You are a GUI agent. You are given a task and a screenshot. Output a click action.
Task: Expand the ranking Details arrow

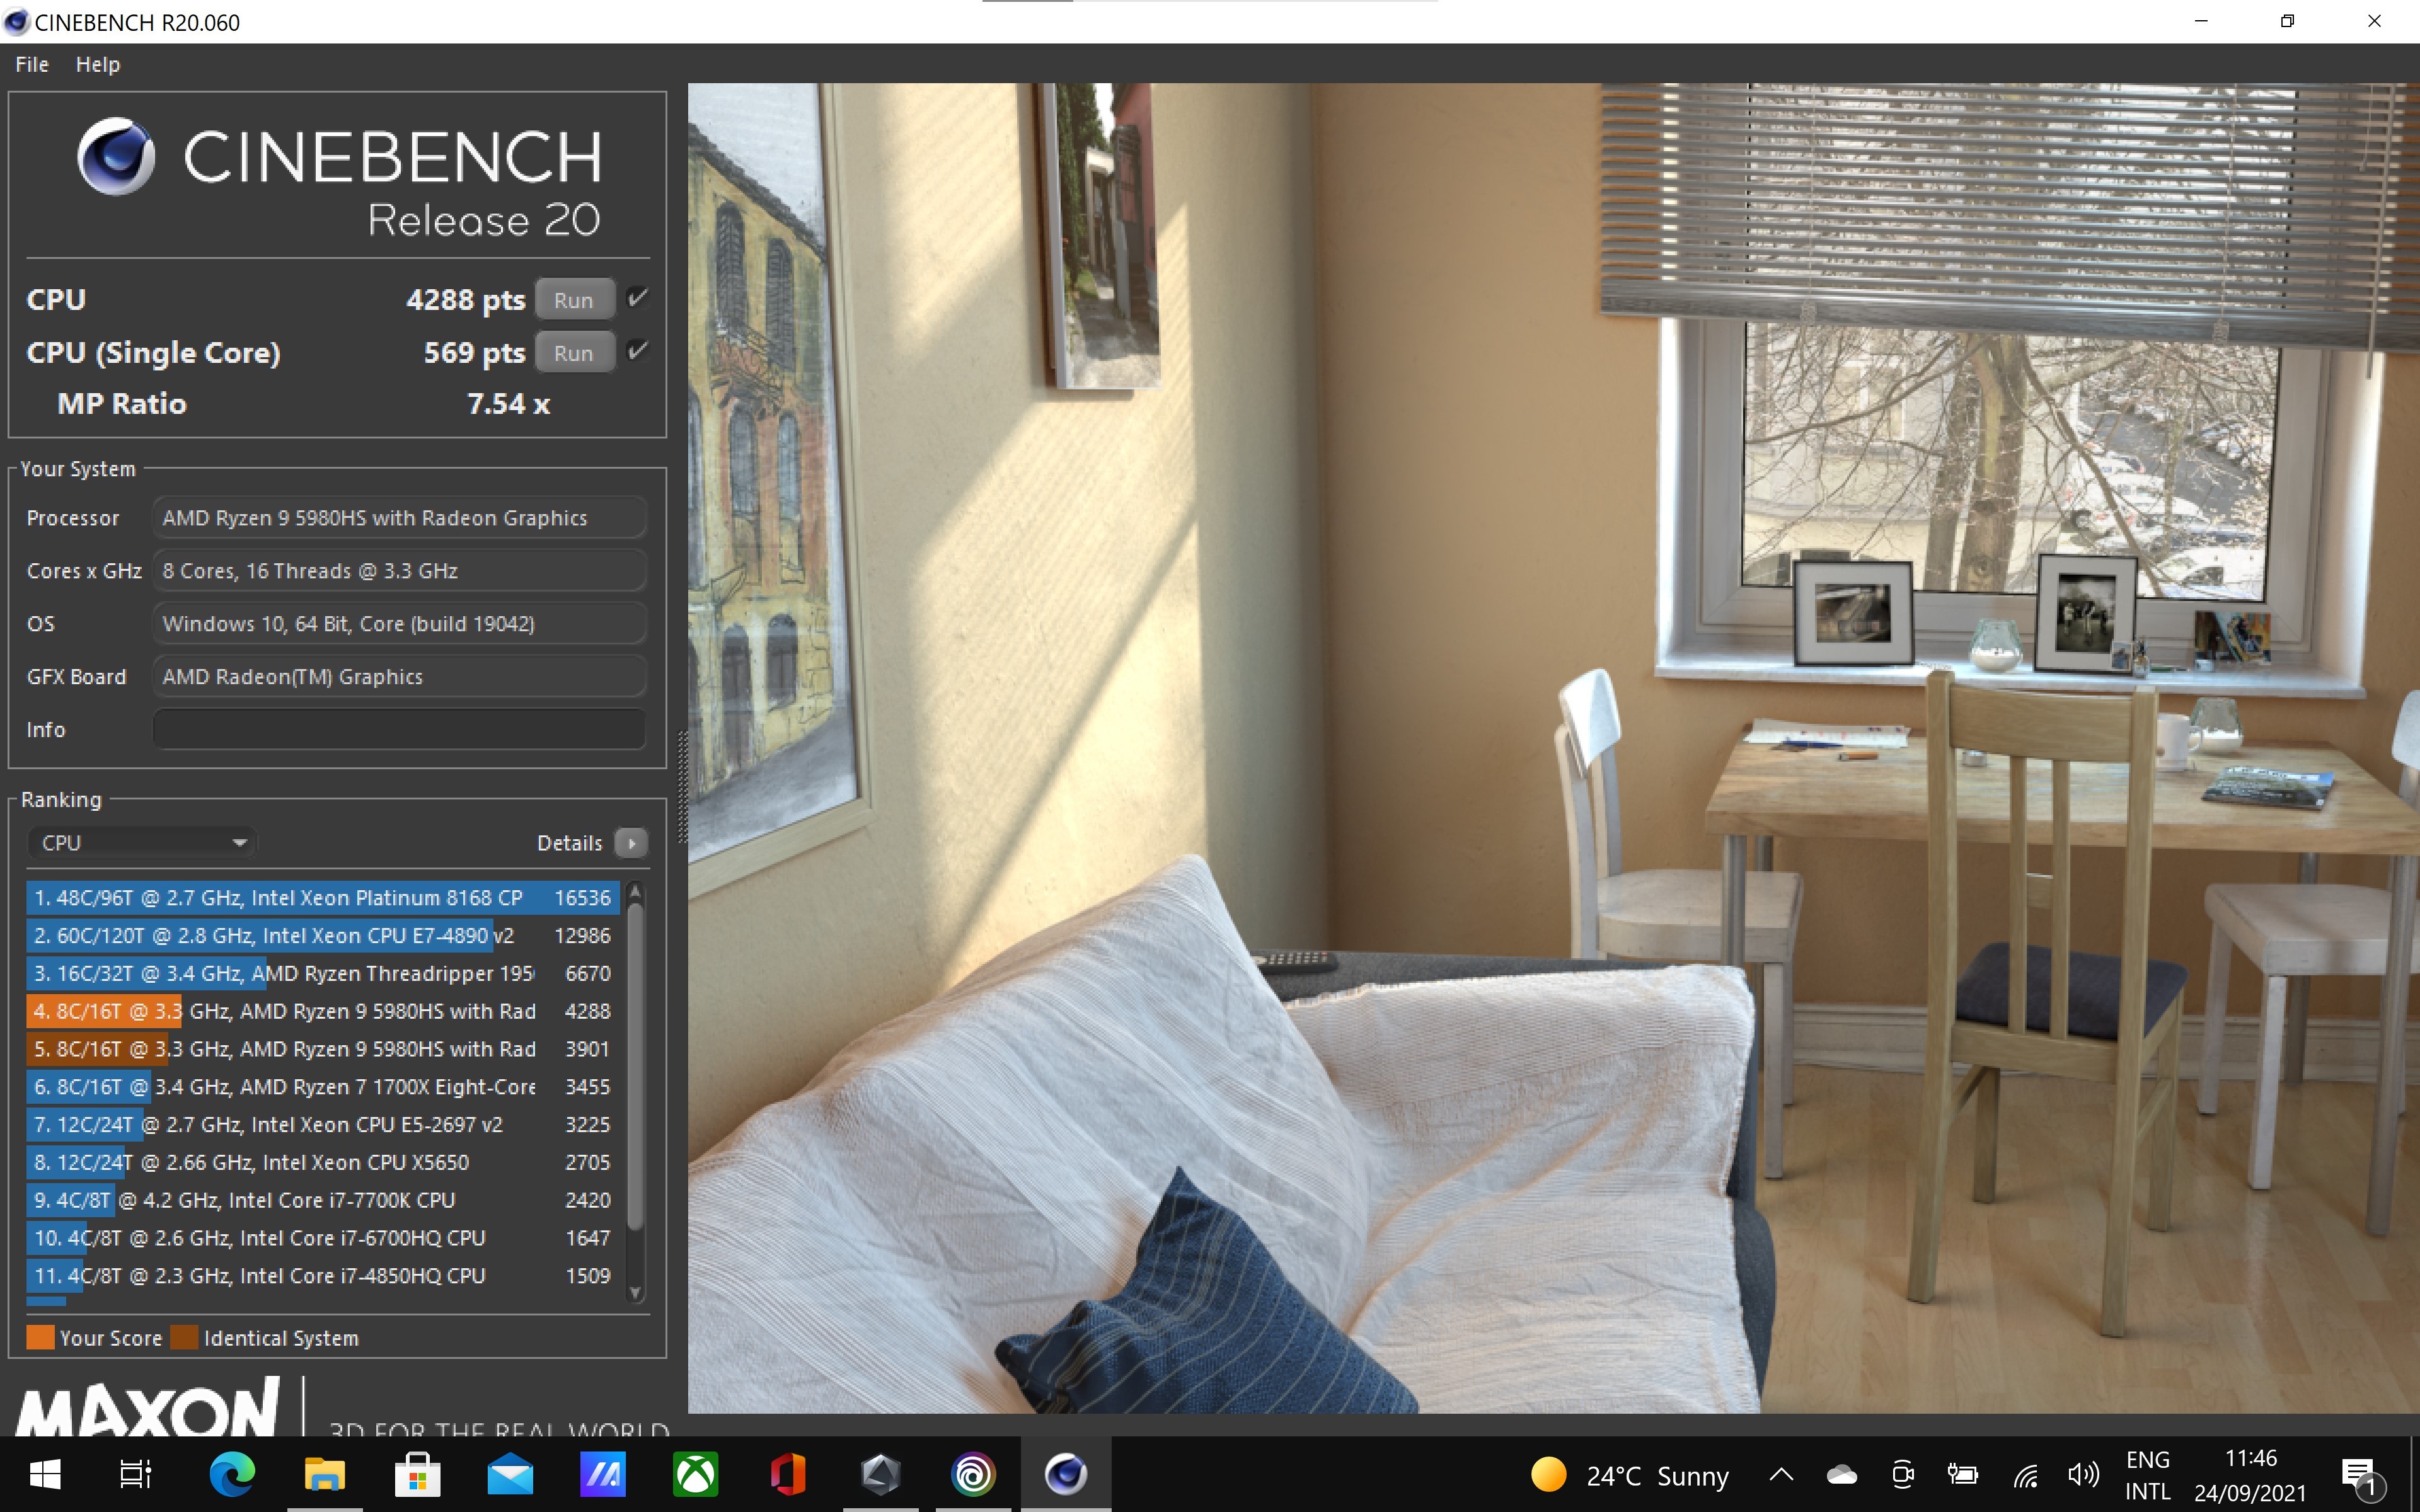631,843
